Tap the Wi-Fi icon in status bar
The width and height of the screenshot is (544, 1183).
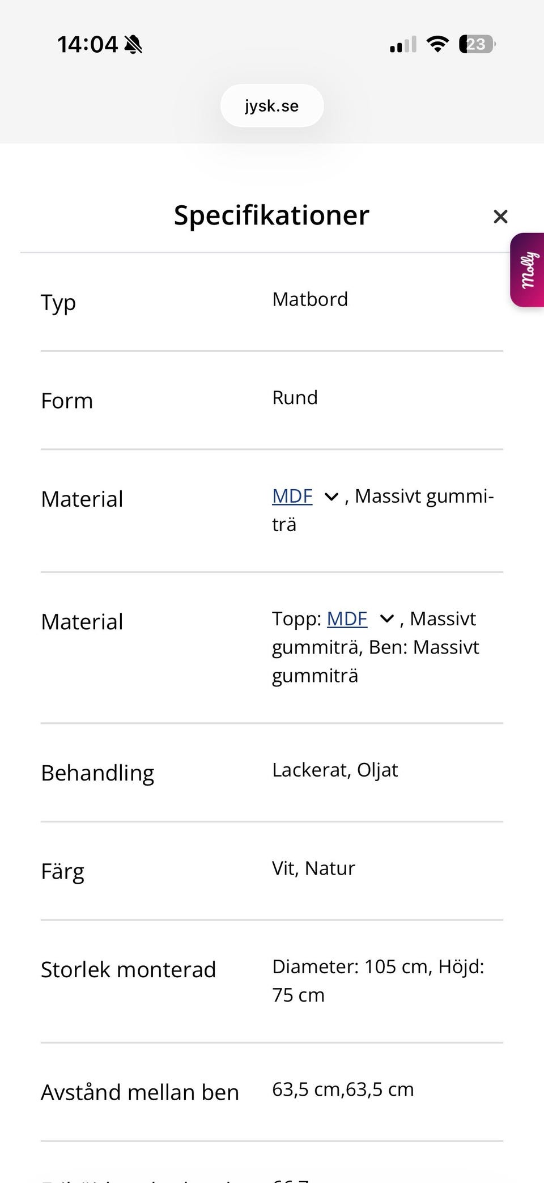pos(437,44)
